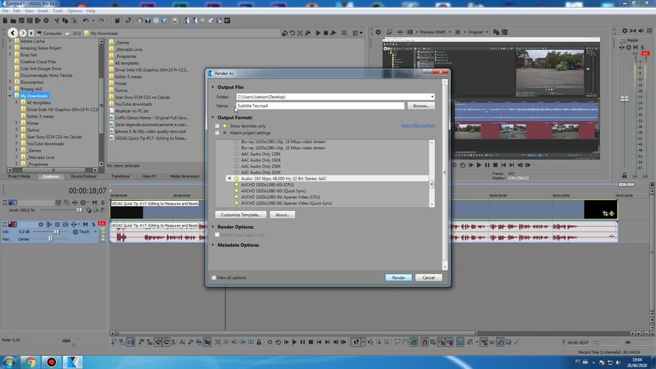This screenshot has height=369, width=656.
Task: Open the Folder path dropdown
Action: [x=432, y=96]
